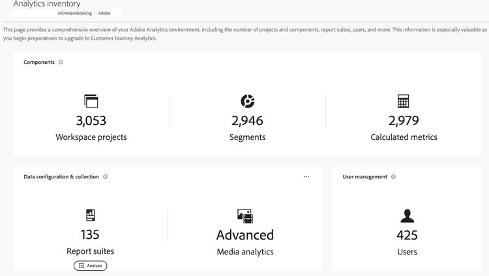The width and height of the screenshot is (489, 276).
Task: Click the Segments pie chart icon
Action: click(248, 101)
